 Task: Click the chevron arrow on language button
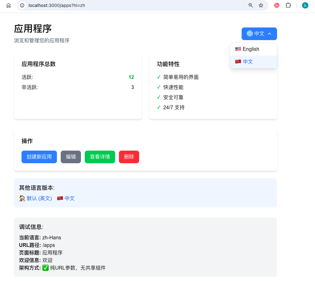269,34
